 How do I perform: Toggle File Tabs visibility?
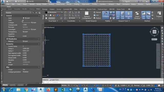pyautogui.click(x=143, y=15)
